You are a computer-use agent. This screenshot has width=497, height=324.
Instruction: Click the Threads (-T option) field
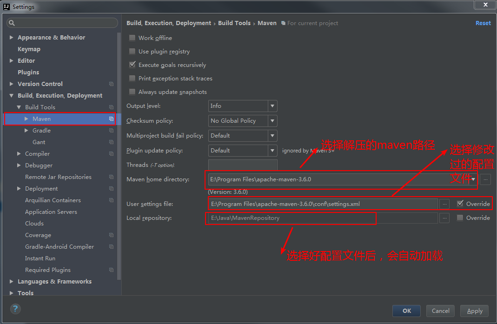coord(243,165)
